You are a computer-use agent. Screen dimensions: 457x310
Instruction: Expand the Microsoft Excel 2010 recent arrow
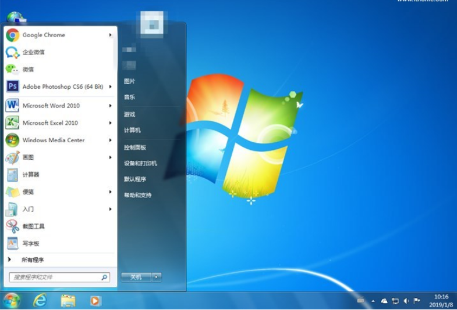(x=110, y=123)
